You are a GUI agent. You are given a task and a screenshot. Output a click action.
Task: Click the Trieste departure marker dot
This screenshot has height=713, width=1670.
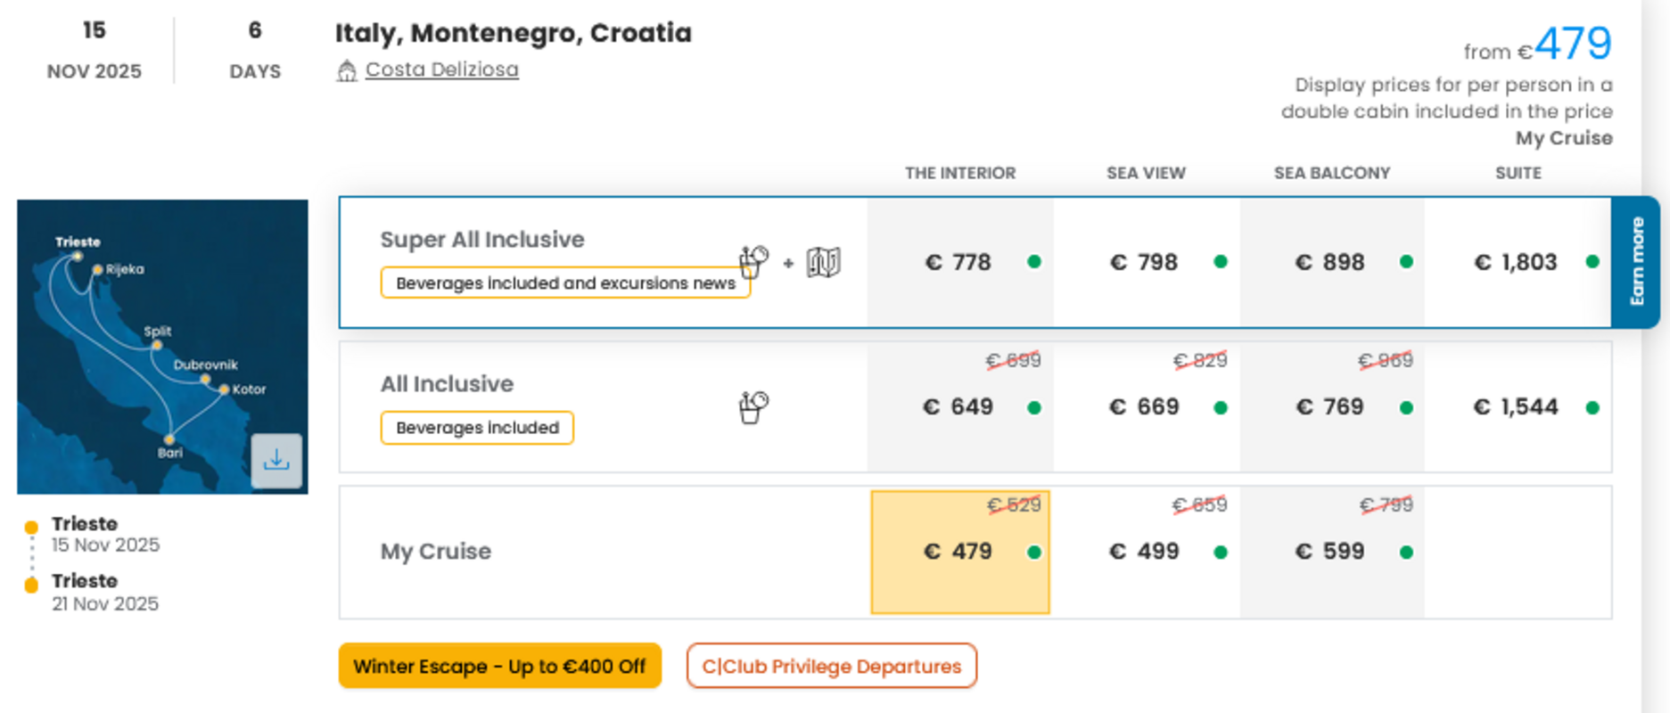[x=31, y=527]
